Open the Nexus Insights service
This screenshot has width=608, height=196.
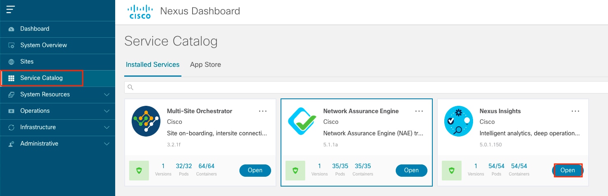tap(568, 170)
